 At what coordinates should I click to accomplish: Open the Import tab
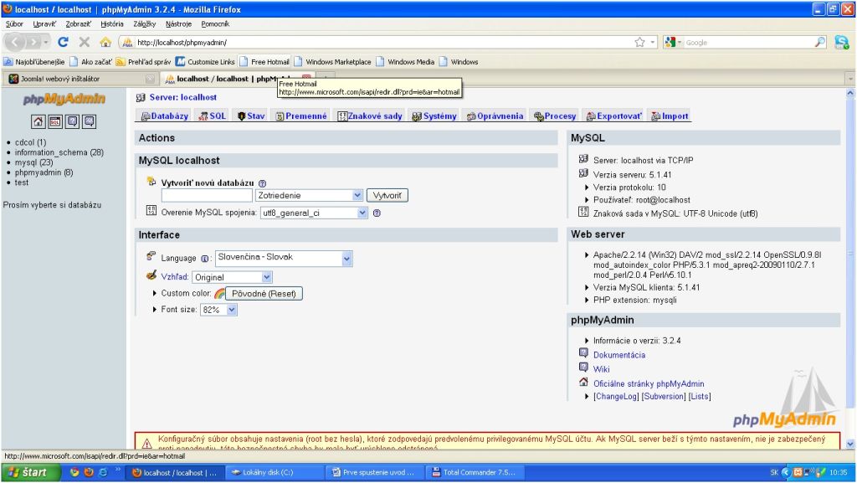pos(670,116)
